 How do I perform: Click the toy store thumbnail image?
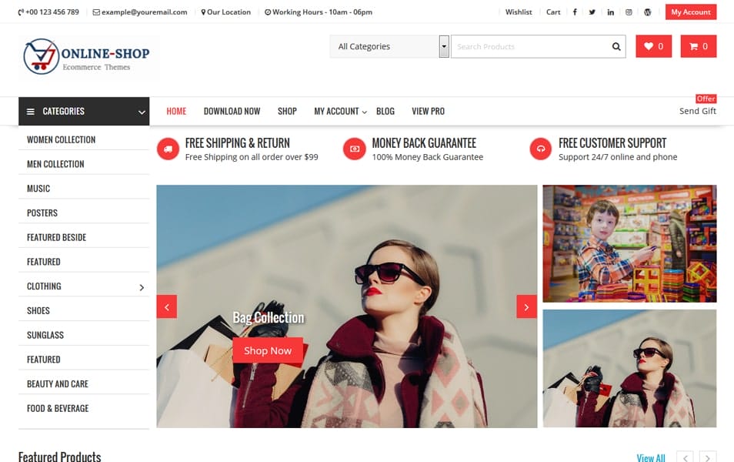(x=629, y=243)
